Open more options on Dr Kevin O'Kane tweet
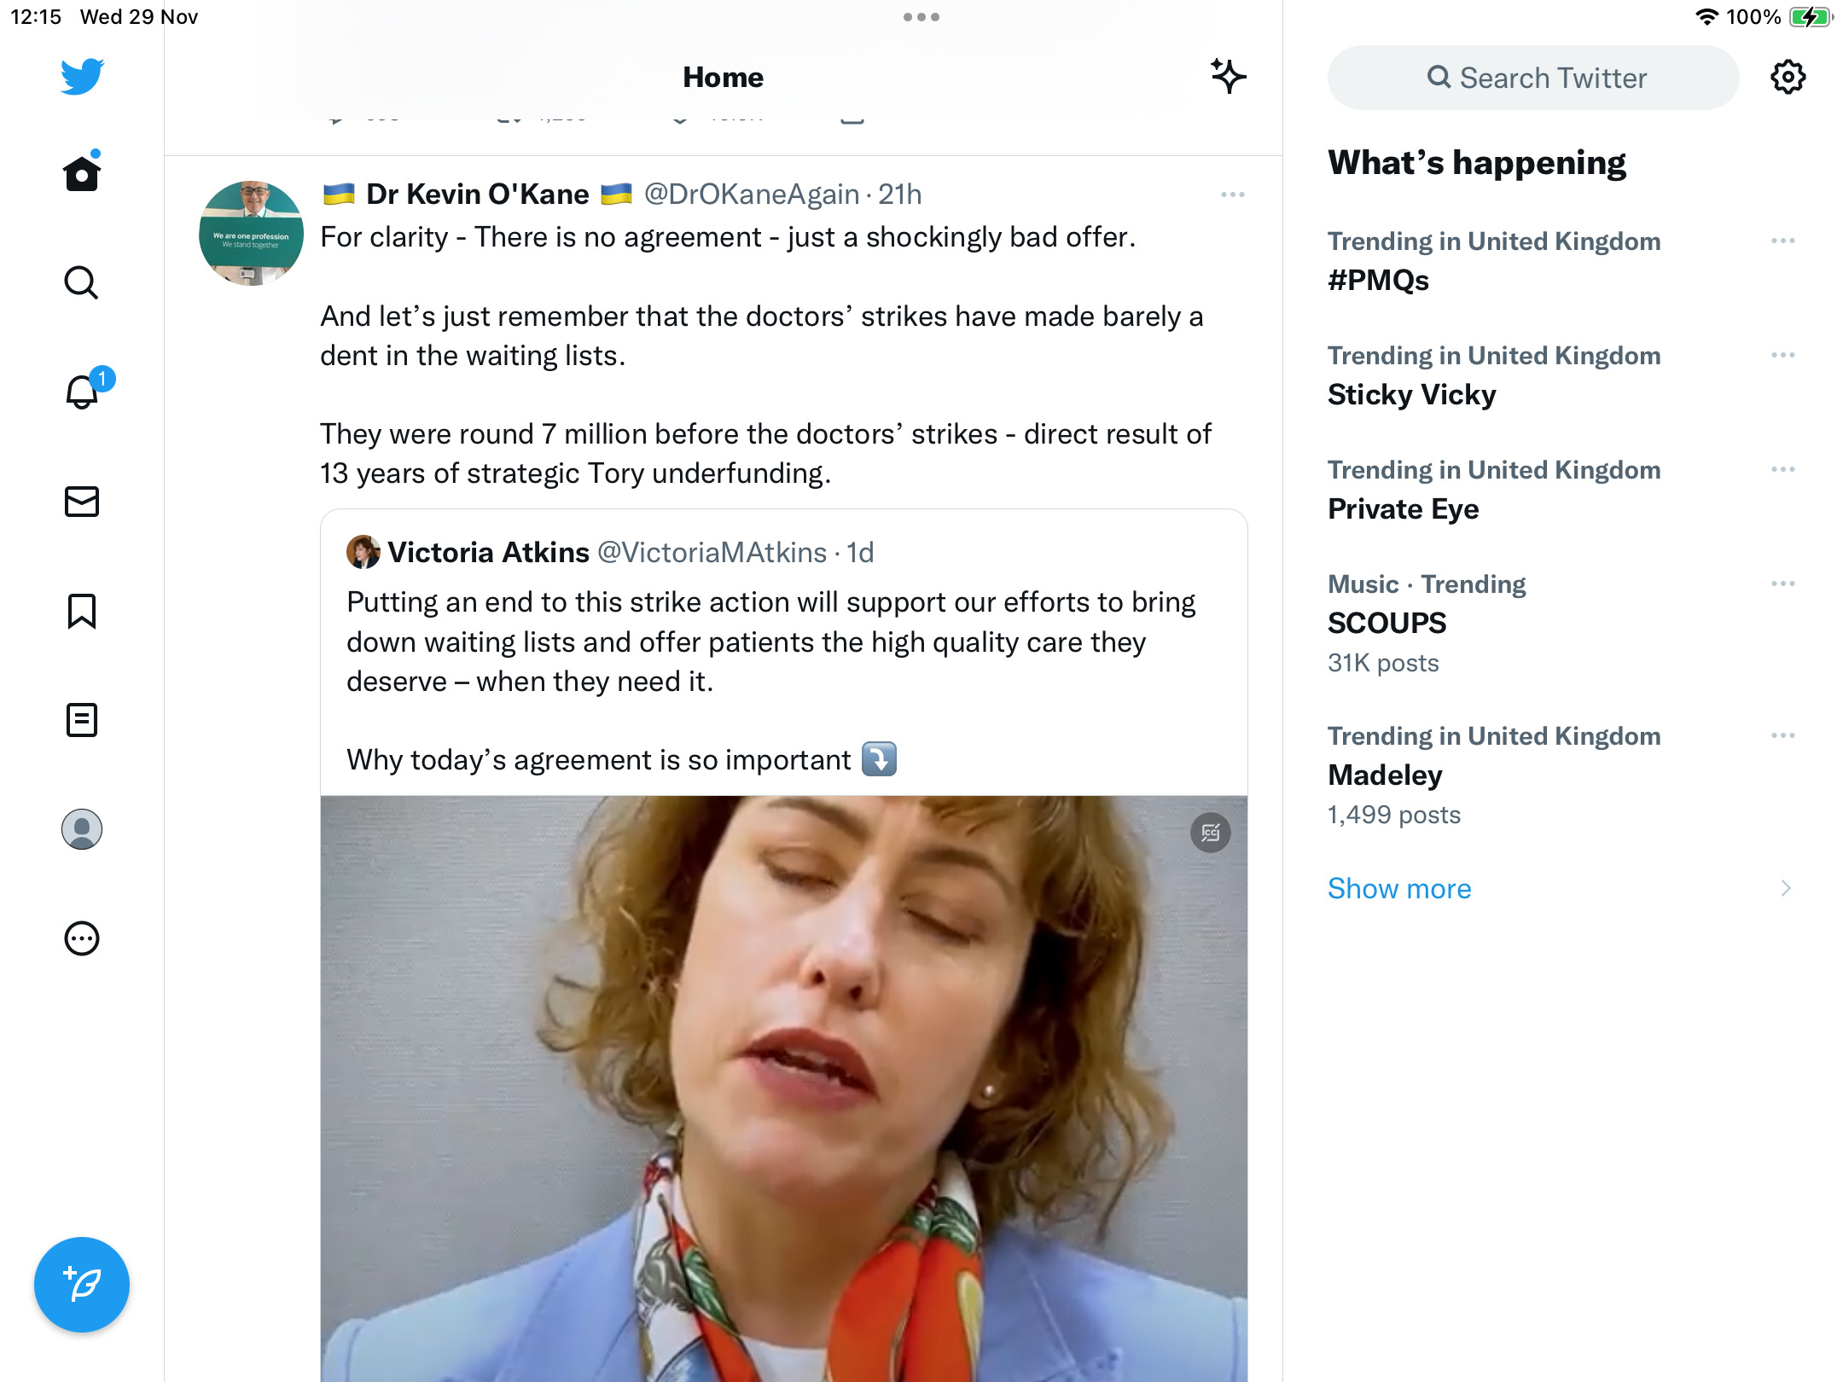Viewport: 1843px width, 1382px height. pos(1232,195)
